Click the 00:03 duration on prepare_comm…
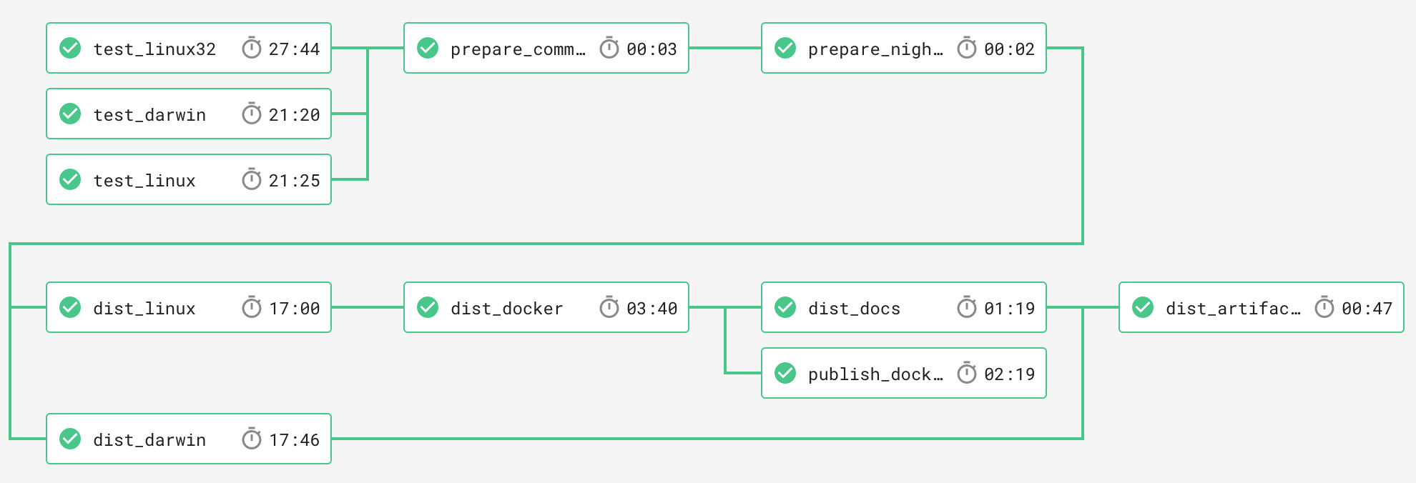 pos(652,49)
